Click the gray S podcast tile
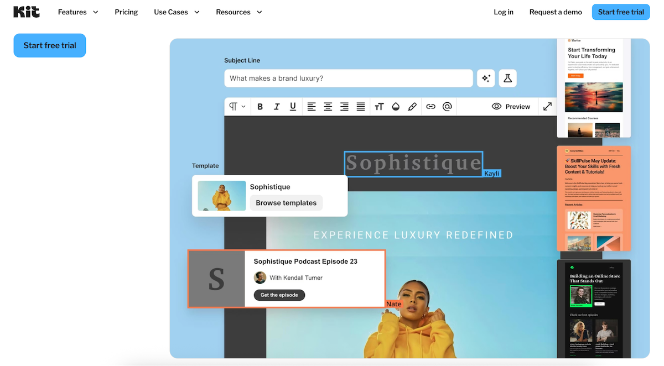 click(x=216, y=279)
